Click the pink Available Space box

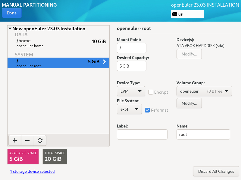[x=23, y=156]
